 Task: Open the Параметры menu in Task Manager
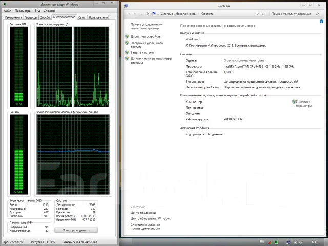pyautogui.click(x=23, y=11)
